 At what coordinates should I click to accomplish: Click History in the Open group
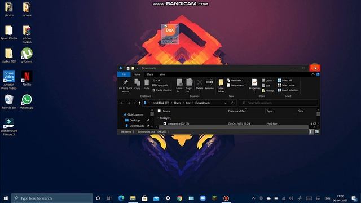268,91
